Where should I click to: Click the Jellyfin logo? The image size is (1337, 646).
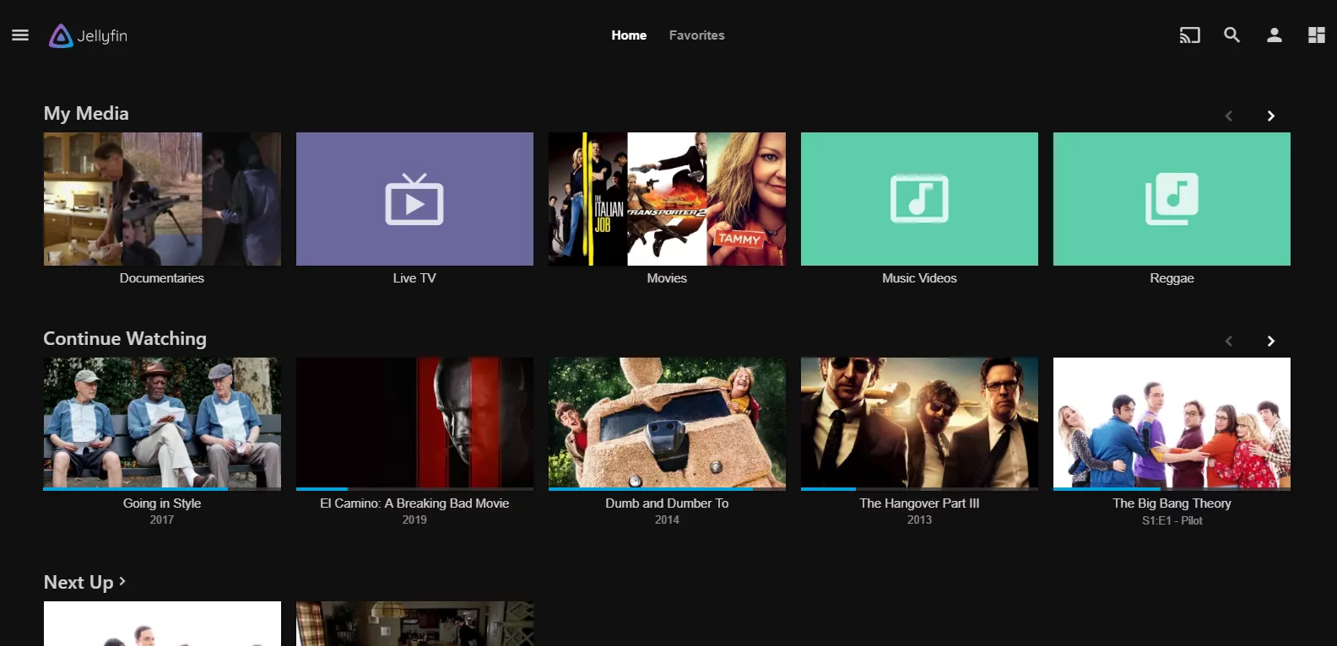point(88,35)
